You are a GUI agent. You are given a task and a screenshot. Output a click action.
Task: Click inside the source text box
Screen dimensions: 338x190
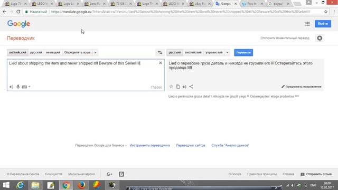(x=86, y=75)
